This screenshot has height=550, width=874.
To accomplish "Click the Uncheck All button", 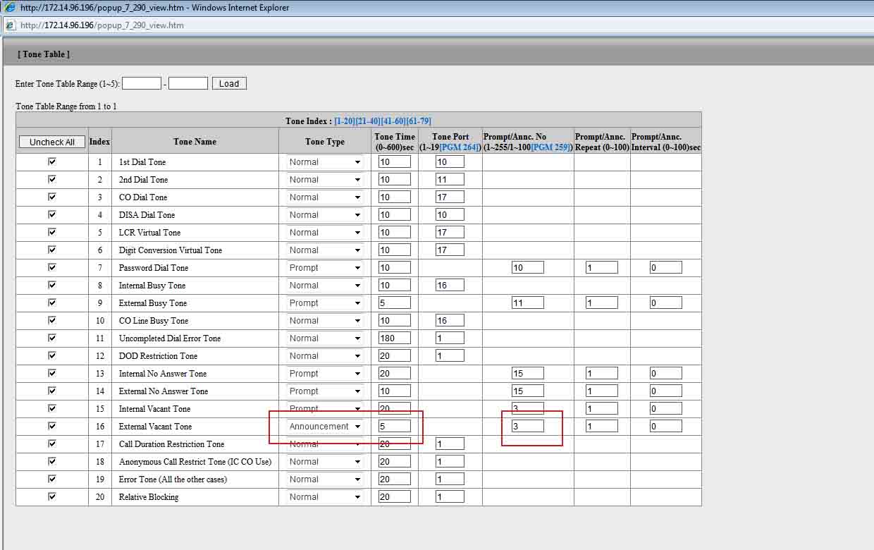I will [52, 142].
